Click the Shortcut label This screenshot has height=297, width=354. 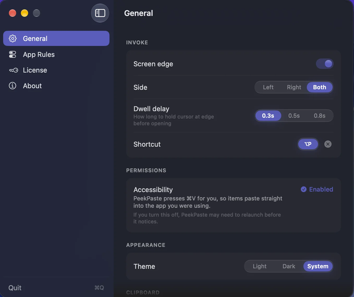coord(147,144)
